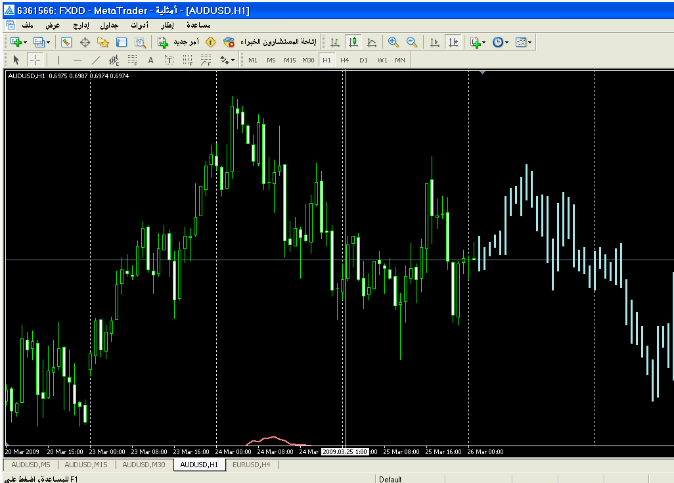Select the text label 'A' tool

[150, 60]
